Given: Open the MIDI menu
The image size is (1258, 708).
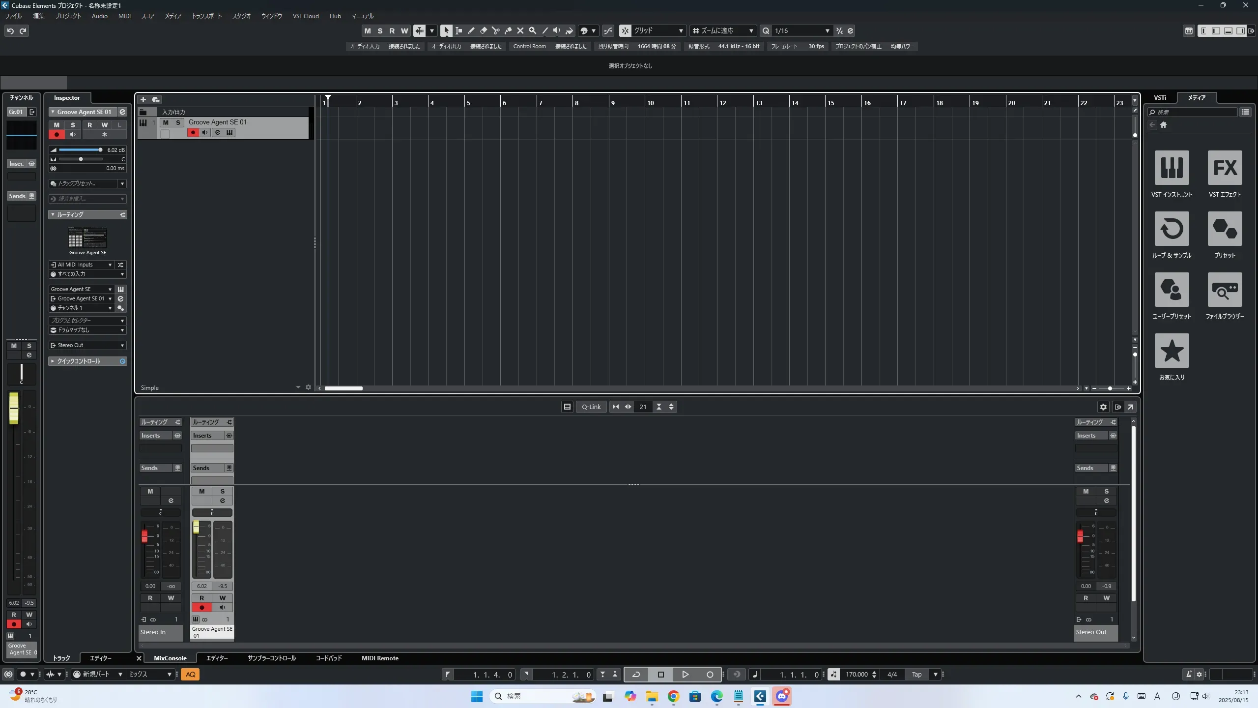Looking at the screenshot, I should point(124,16).
